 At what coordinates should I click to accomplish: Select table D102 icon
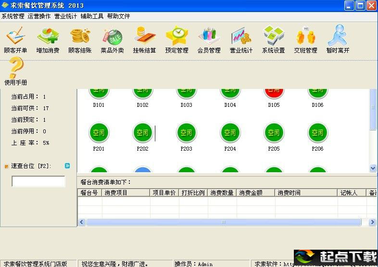(143, 93)
